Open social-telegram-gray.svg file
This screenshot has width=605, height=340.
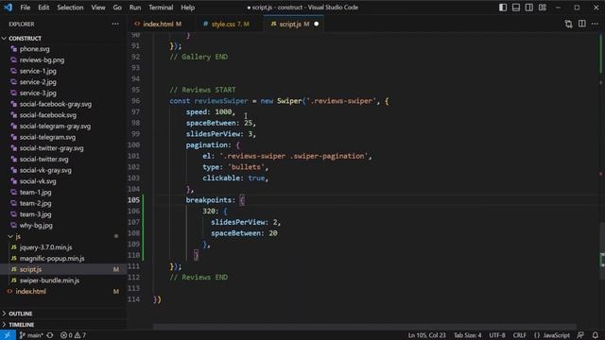(55, 126)
